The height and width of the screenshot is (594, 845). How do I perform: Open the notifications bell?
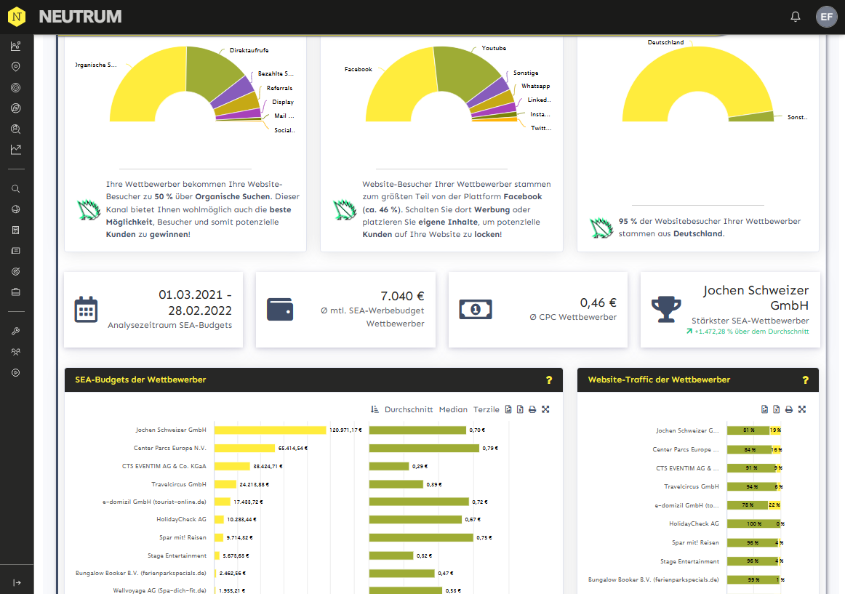(x=796, y=17)
